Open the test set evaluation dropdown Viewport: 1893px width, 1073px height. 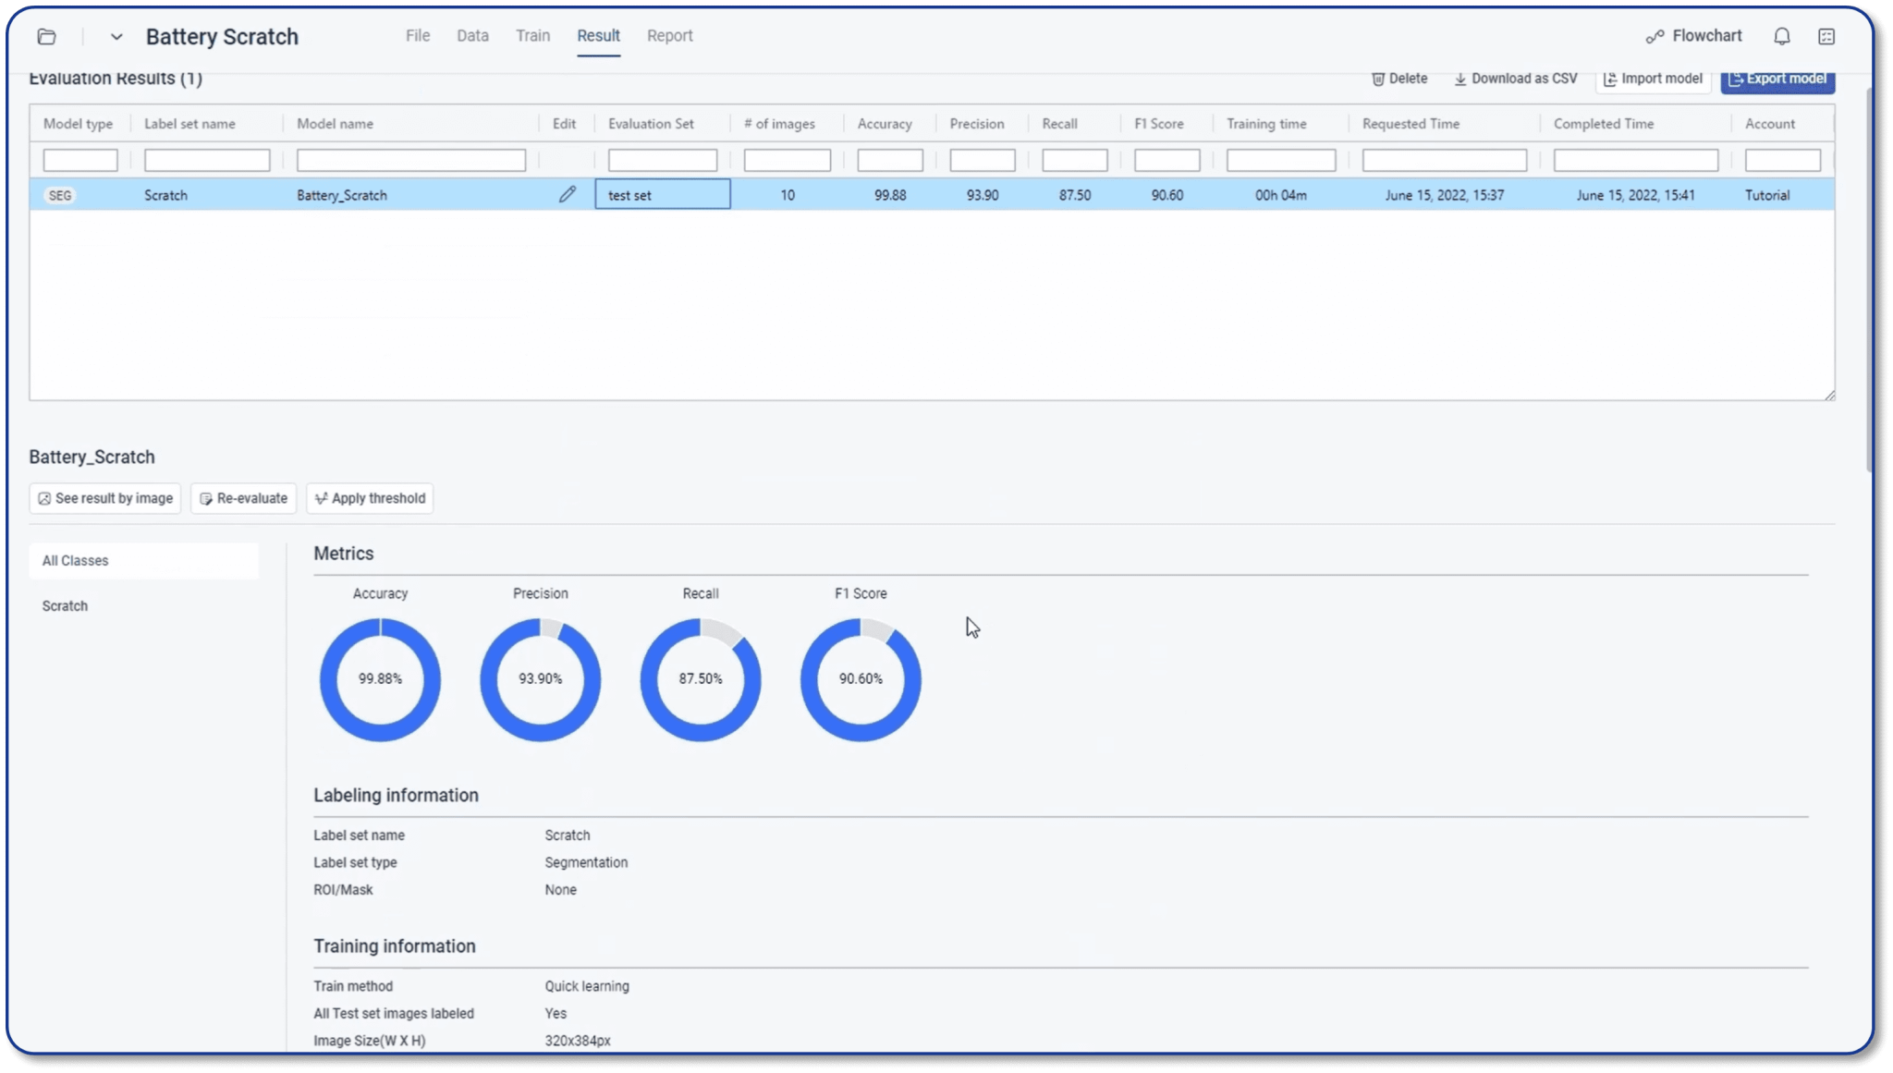(x=662, y=195)
